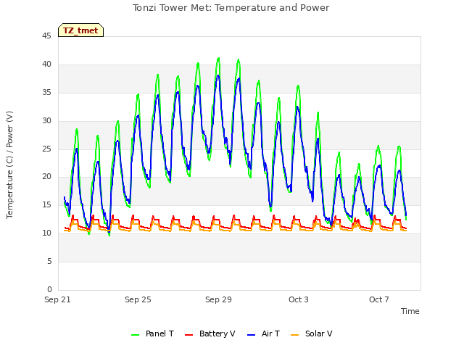Select the Panel T legend label

click(x=159, y=333)
